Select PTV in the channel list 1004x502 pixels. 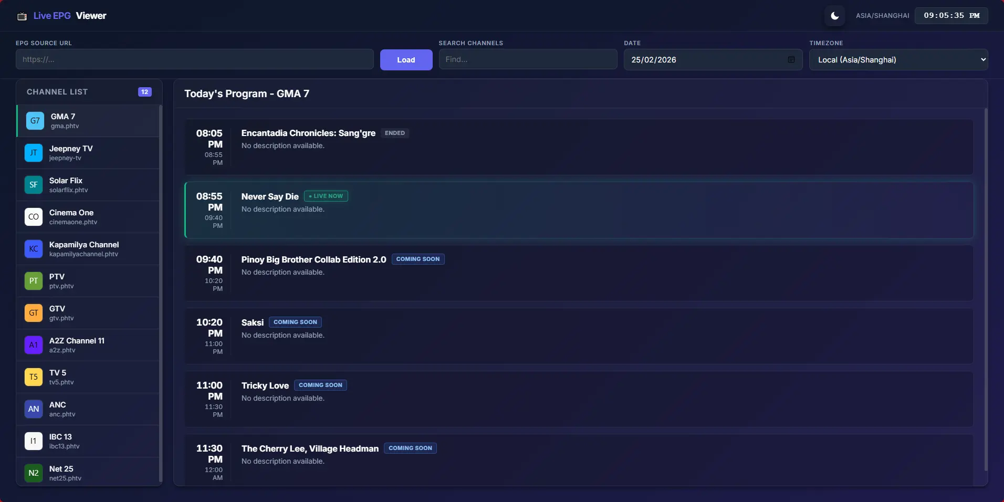coord(88,281)
